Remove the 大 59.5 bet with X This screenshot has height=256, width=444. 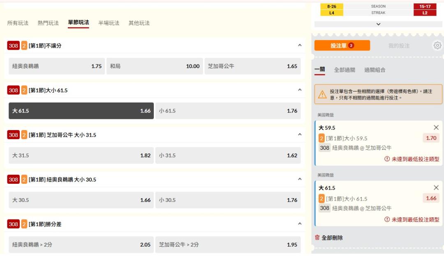tap(436, 128)
